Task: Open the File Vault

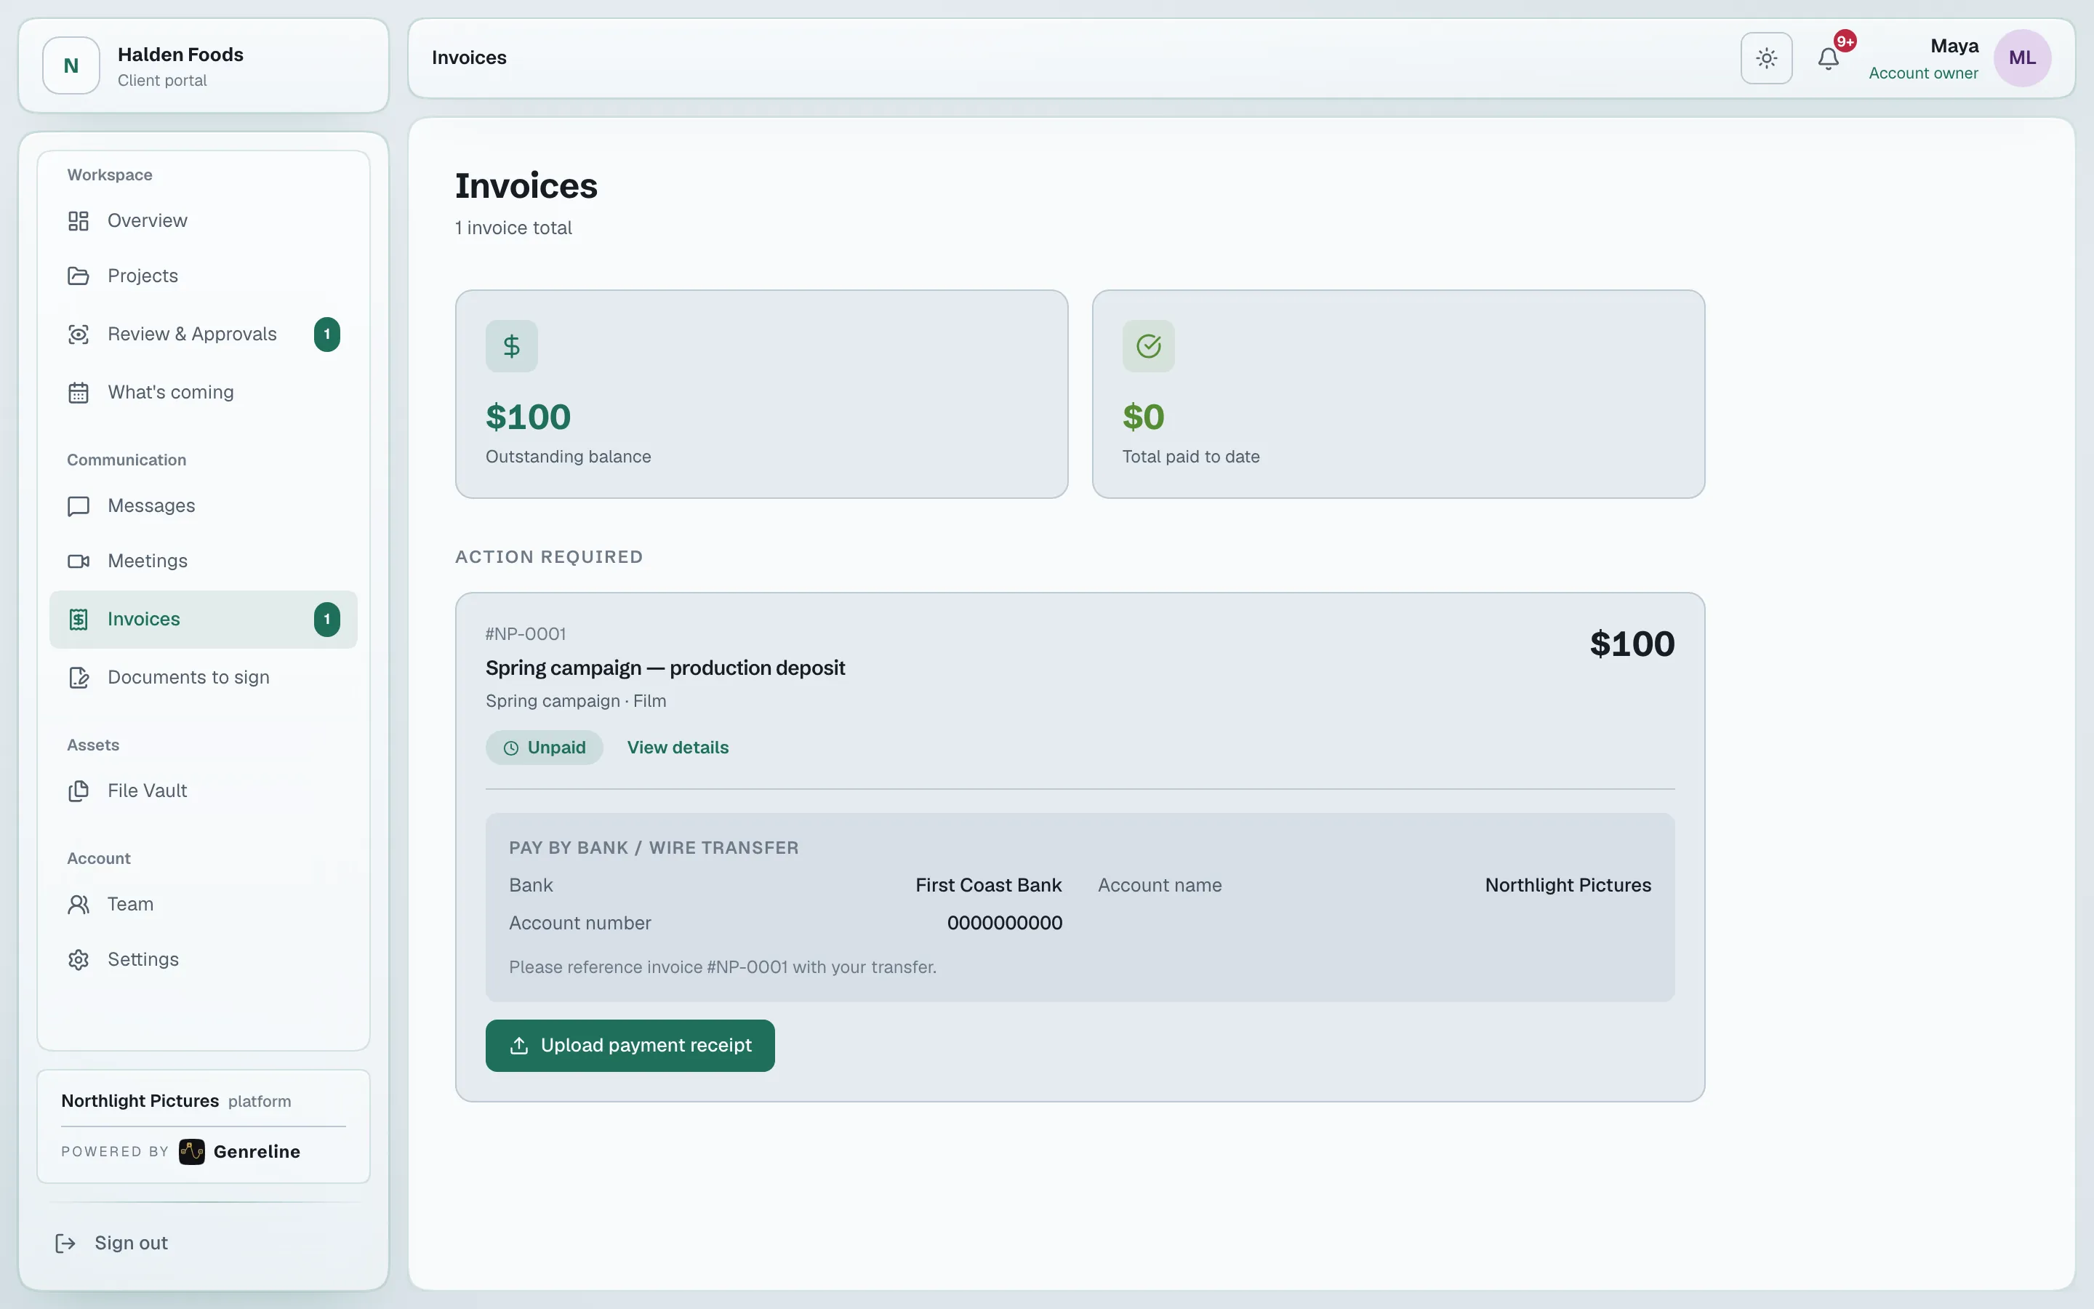Action: [204, 790]
